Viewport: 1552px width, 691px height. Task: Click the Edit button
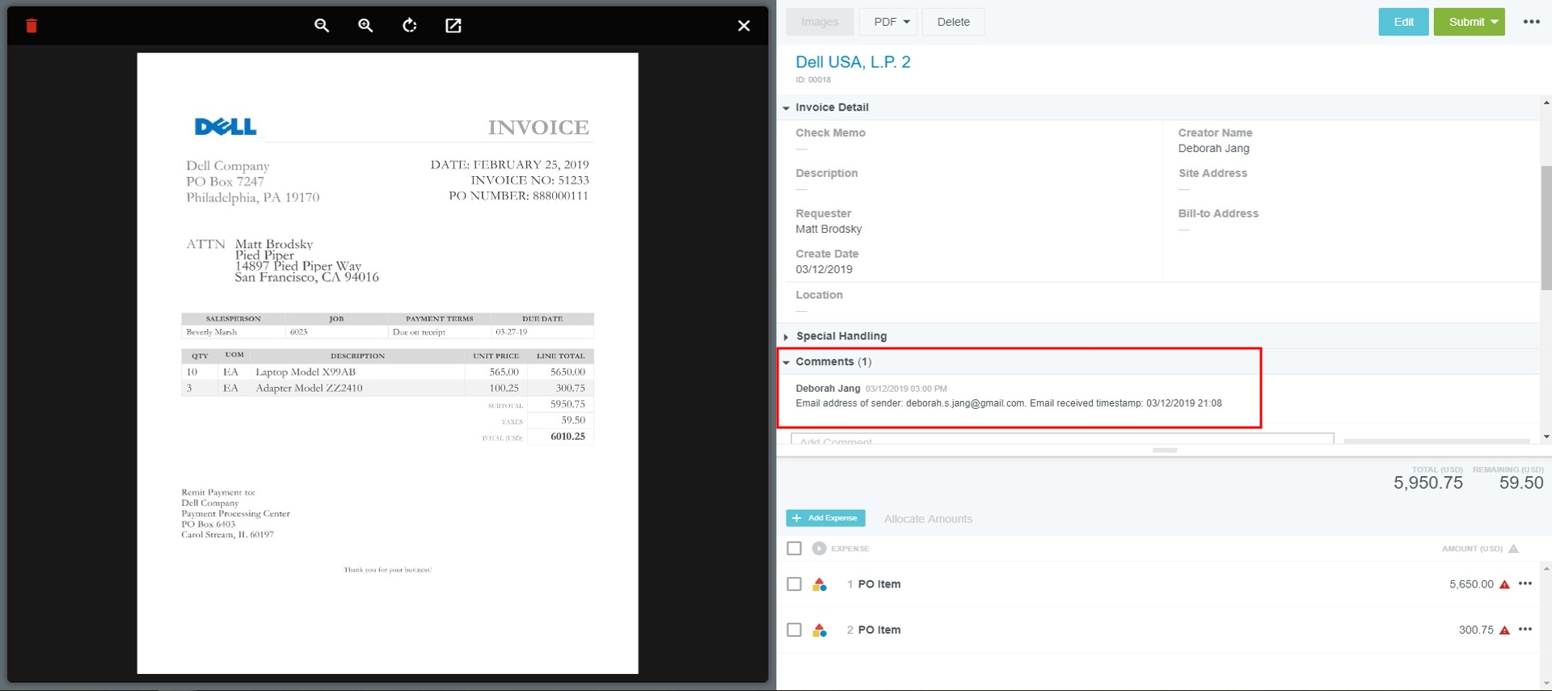tap(1403, 22)
